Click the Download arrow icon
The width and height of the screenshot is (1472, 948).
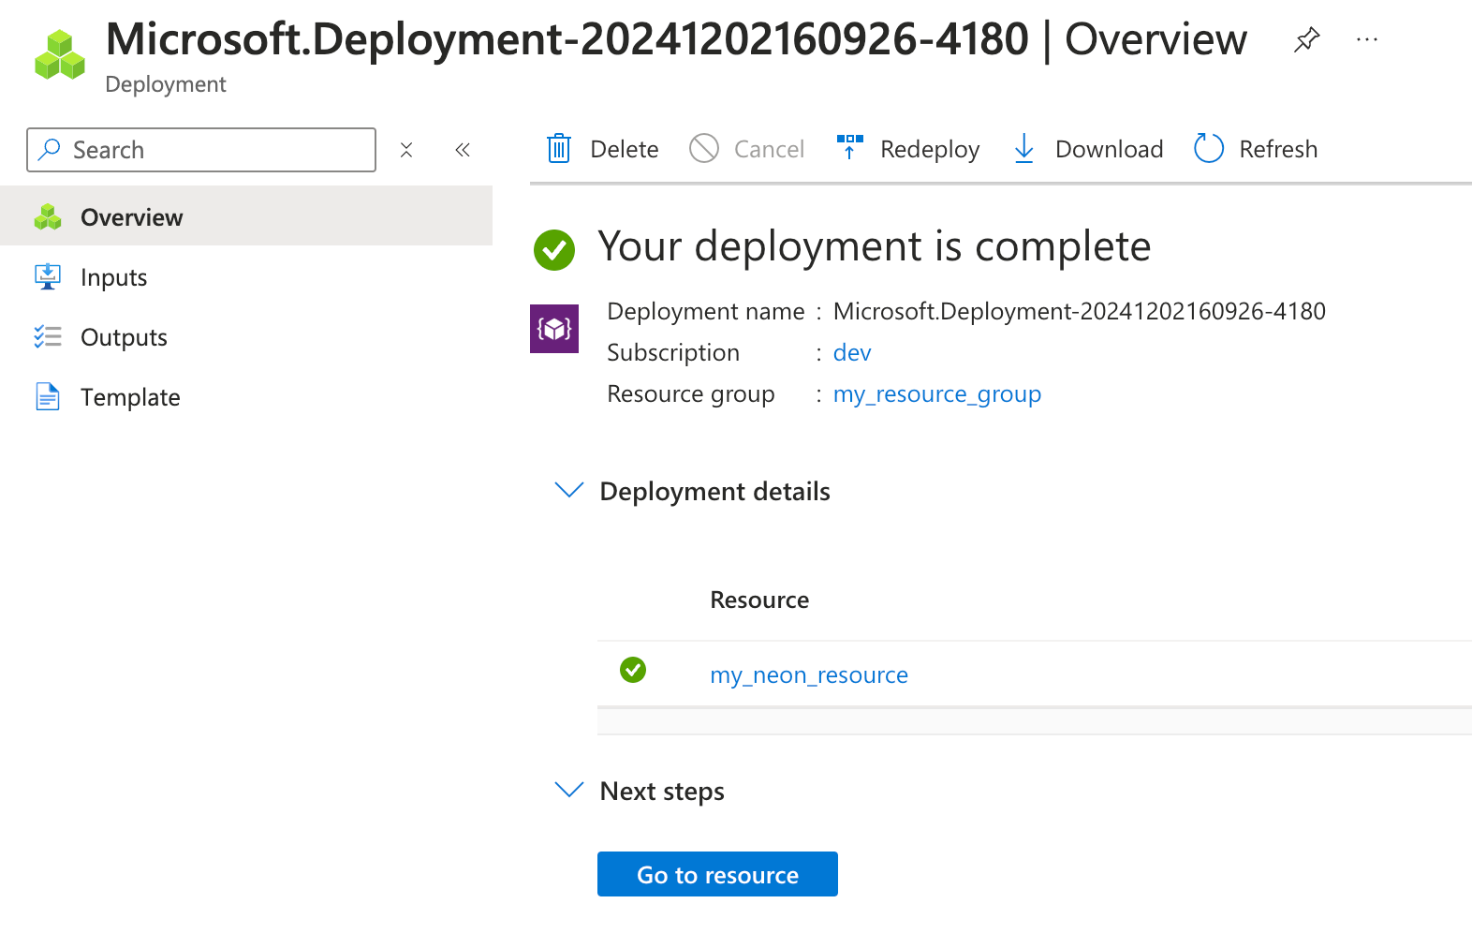[1024, 149]
